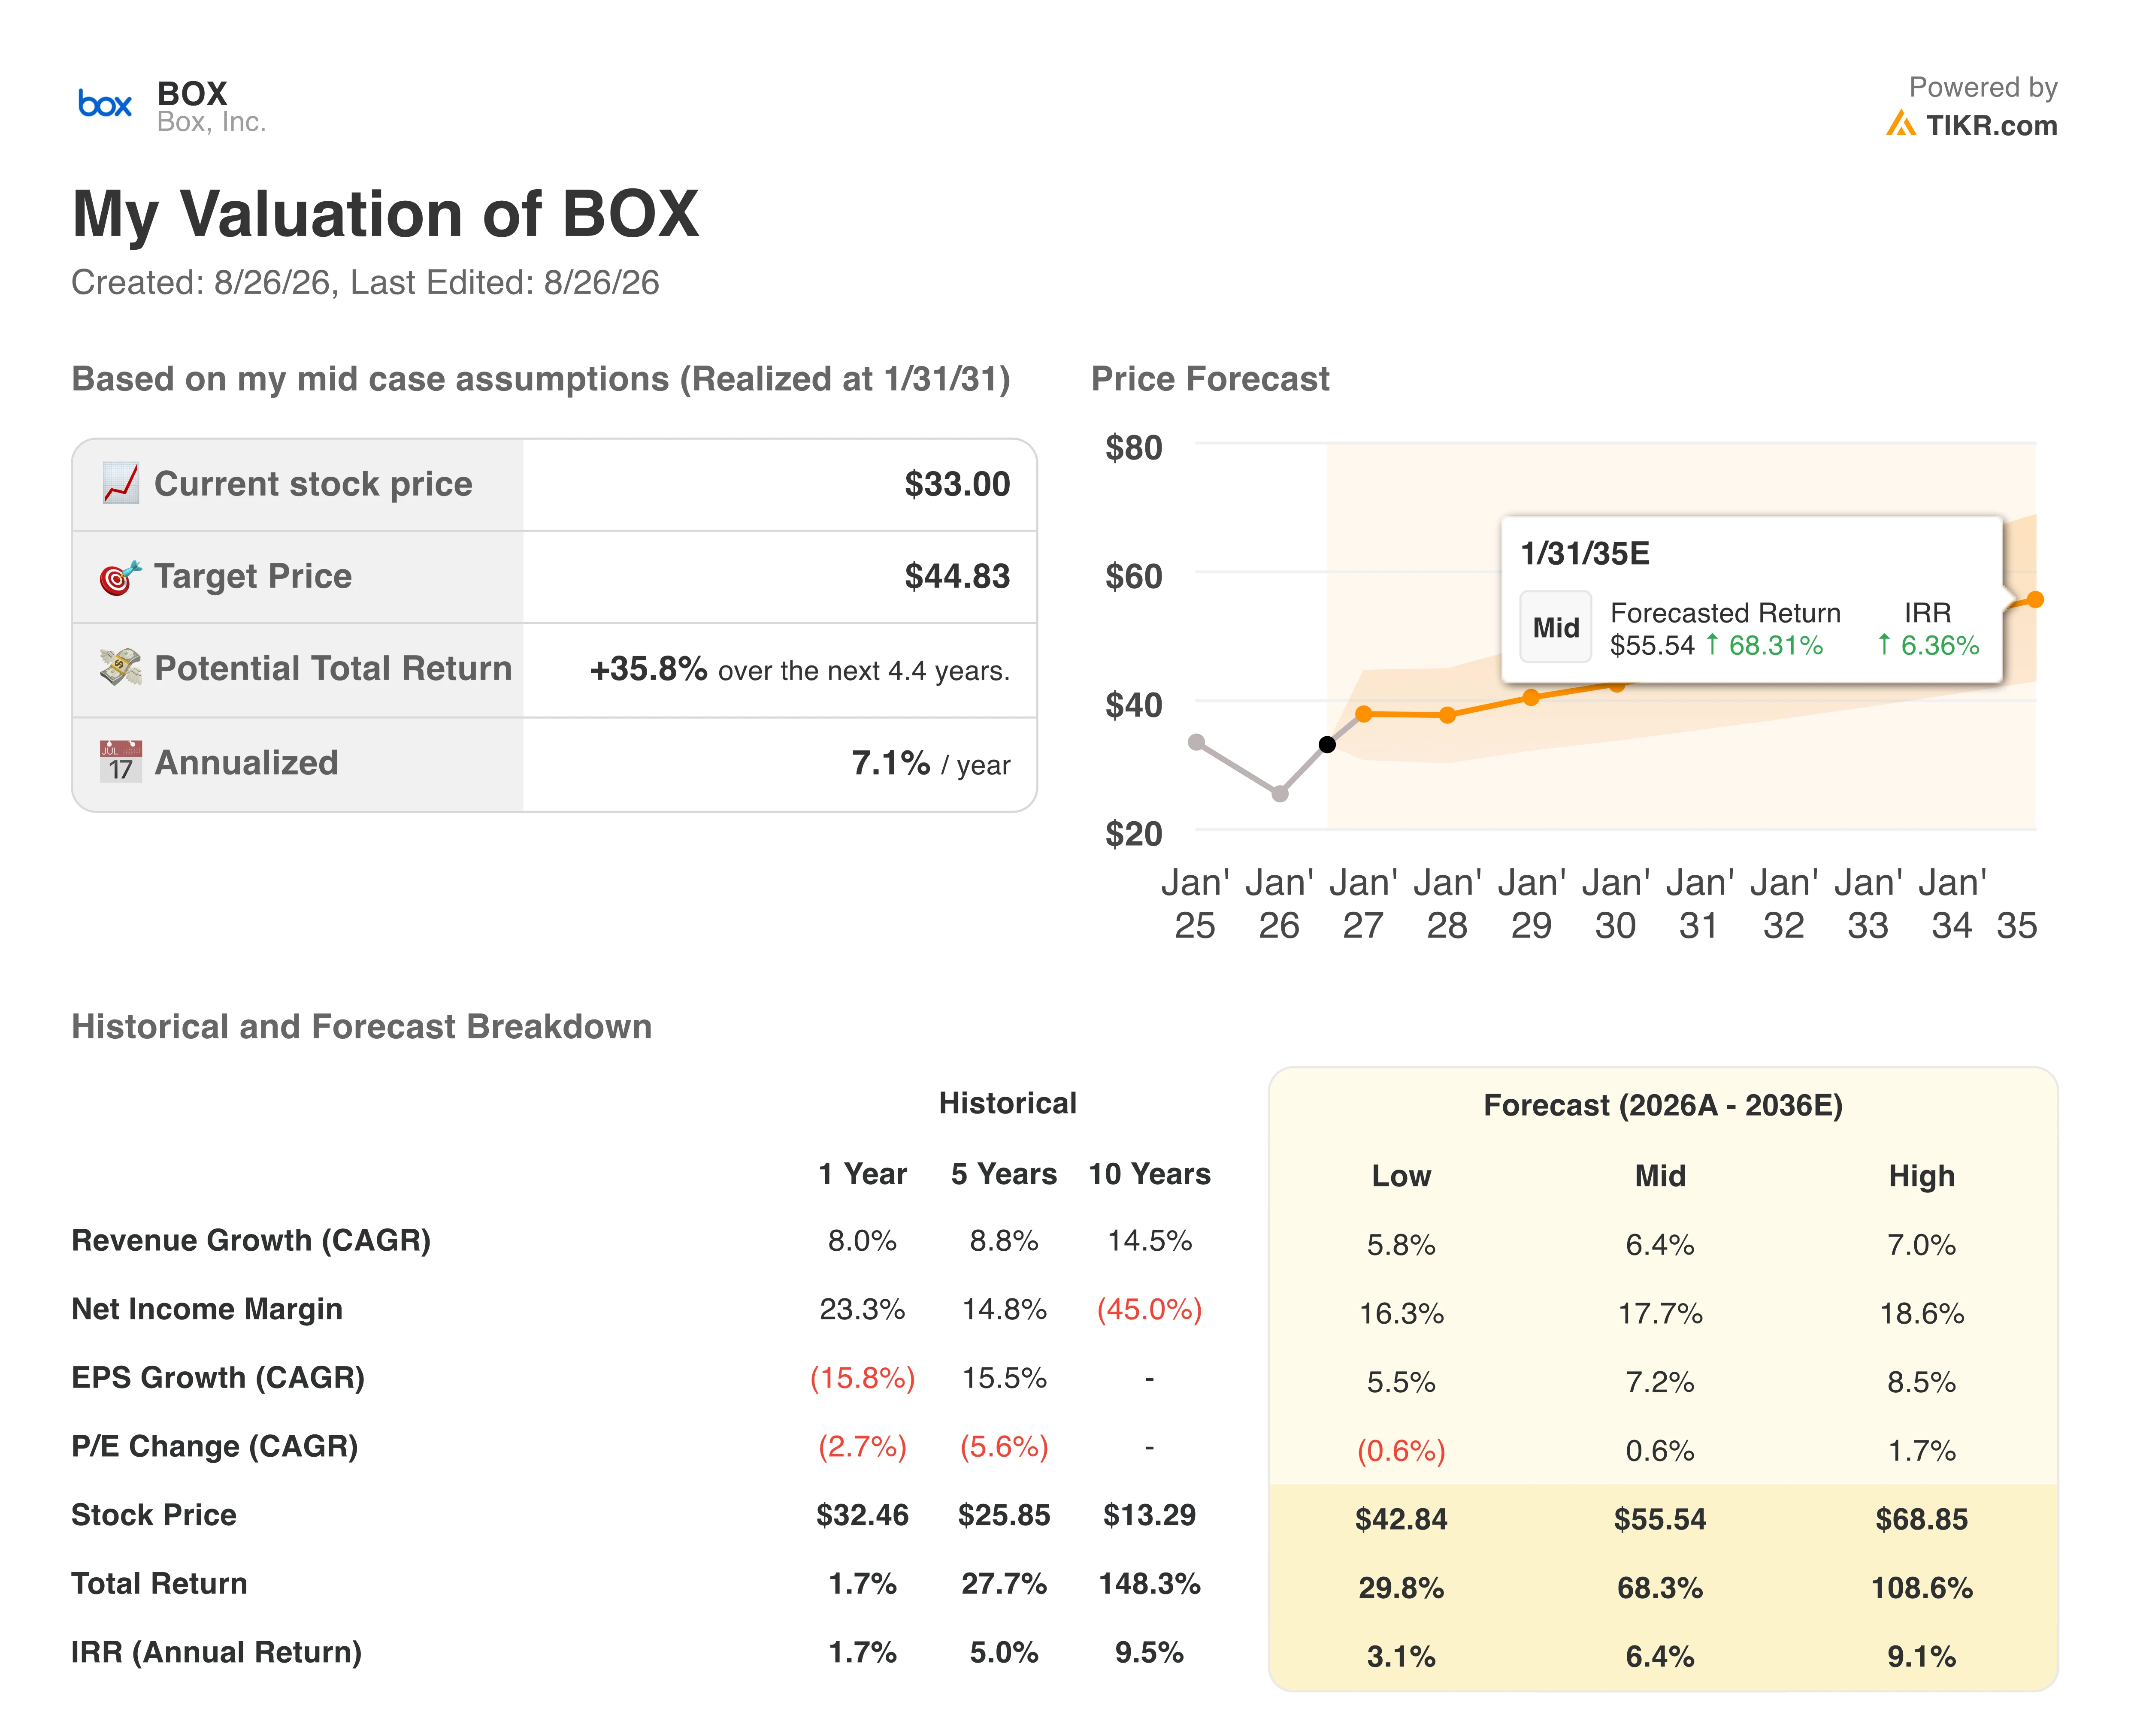Image resolution: width=2131 pixels, height=1736 pixels.
Task: Click the EPS Growth (CAGR) row label
Action: coord(218,1378)
